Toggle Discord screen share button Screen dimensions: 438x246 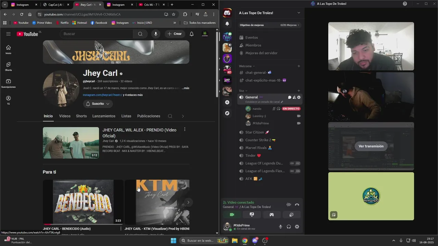coord(252,215)
